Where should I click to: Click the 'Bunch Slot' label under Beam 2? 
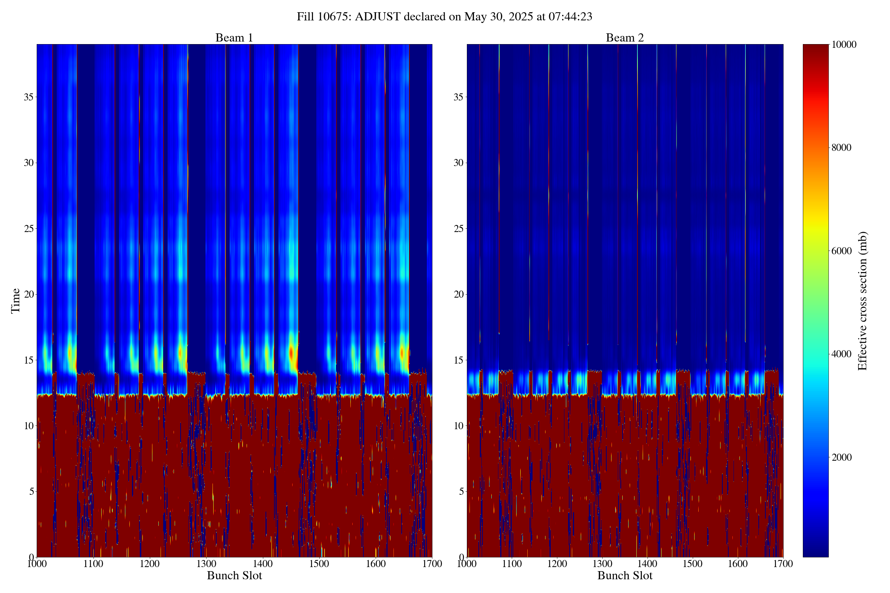click(x=625, y=576)
